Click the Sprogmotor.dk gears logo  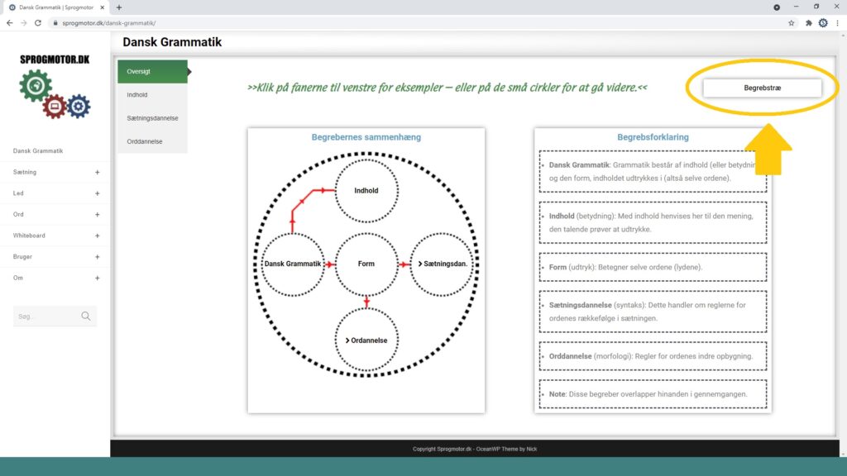[55, 86]
